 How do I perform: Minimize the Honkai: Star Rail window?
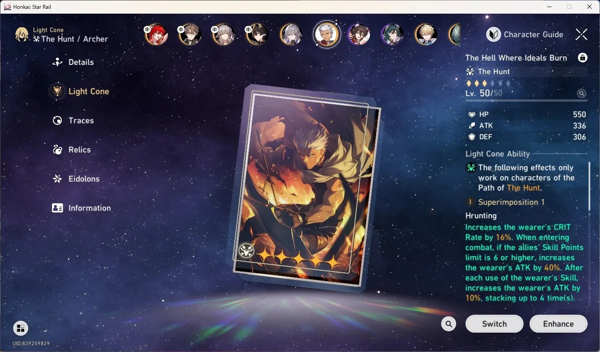coord(549,7)
